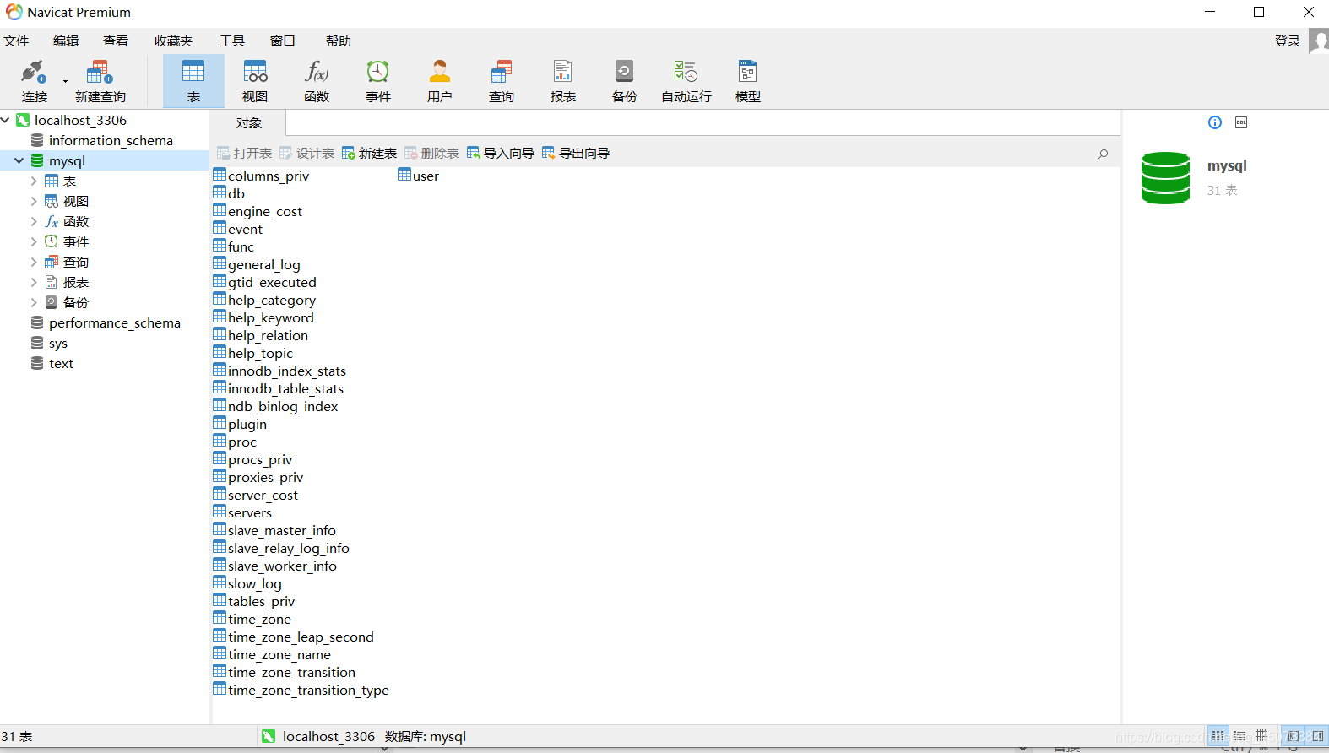Click the 打开表 button
Screen dimensions: 1329x753
(244, 153)
